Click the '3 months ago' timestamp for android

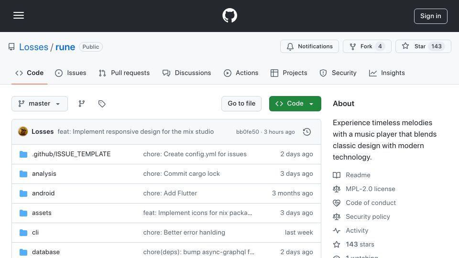292,193
